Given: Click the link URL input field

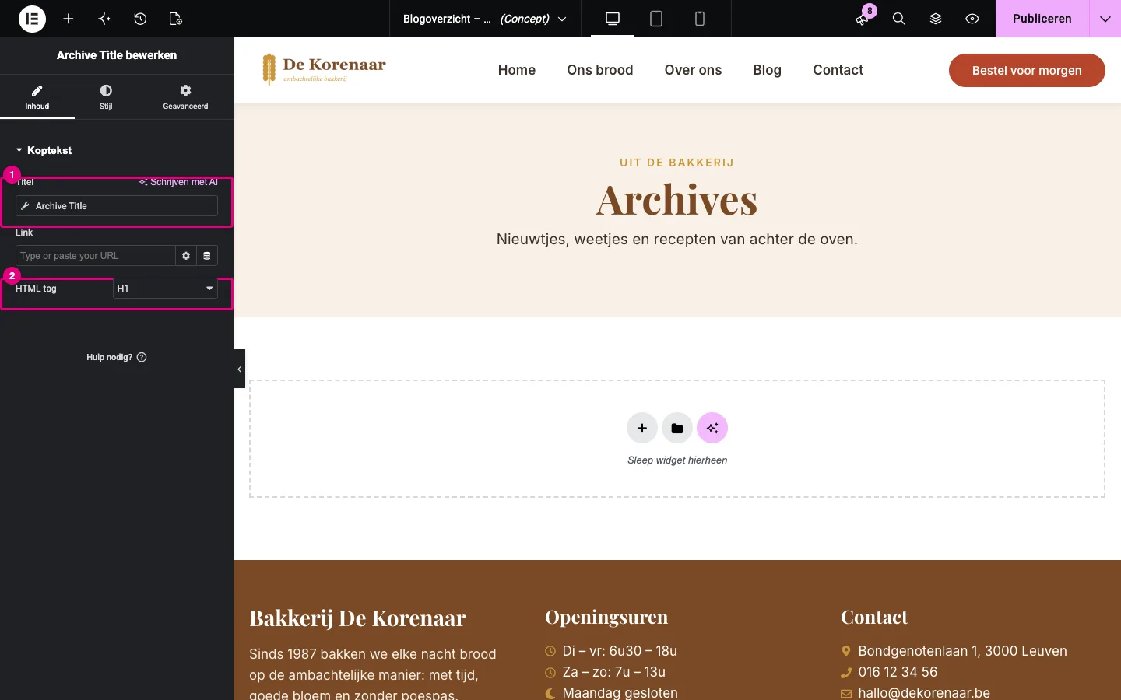Looking at the screenshot, I should (x=95, y=256).
